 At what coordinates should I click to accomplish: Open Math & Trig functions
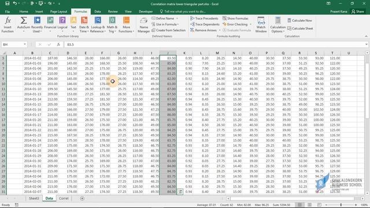tap(112, 24)
